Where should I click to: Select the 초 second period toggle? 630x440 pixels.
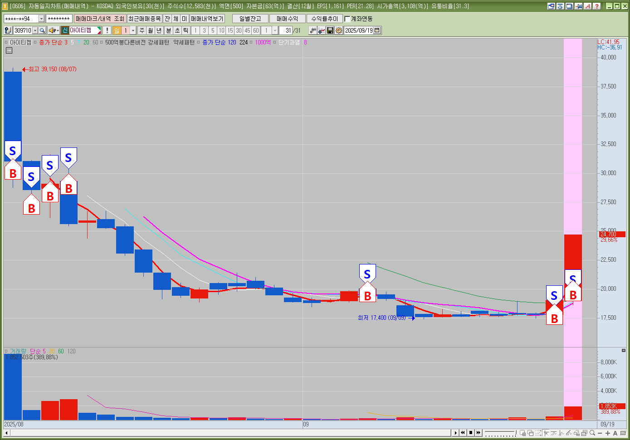tap(177, 30)
